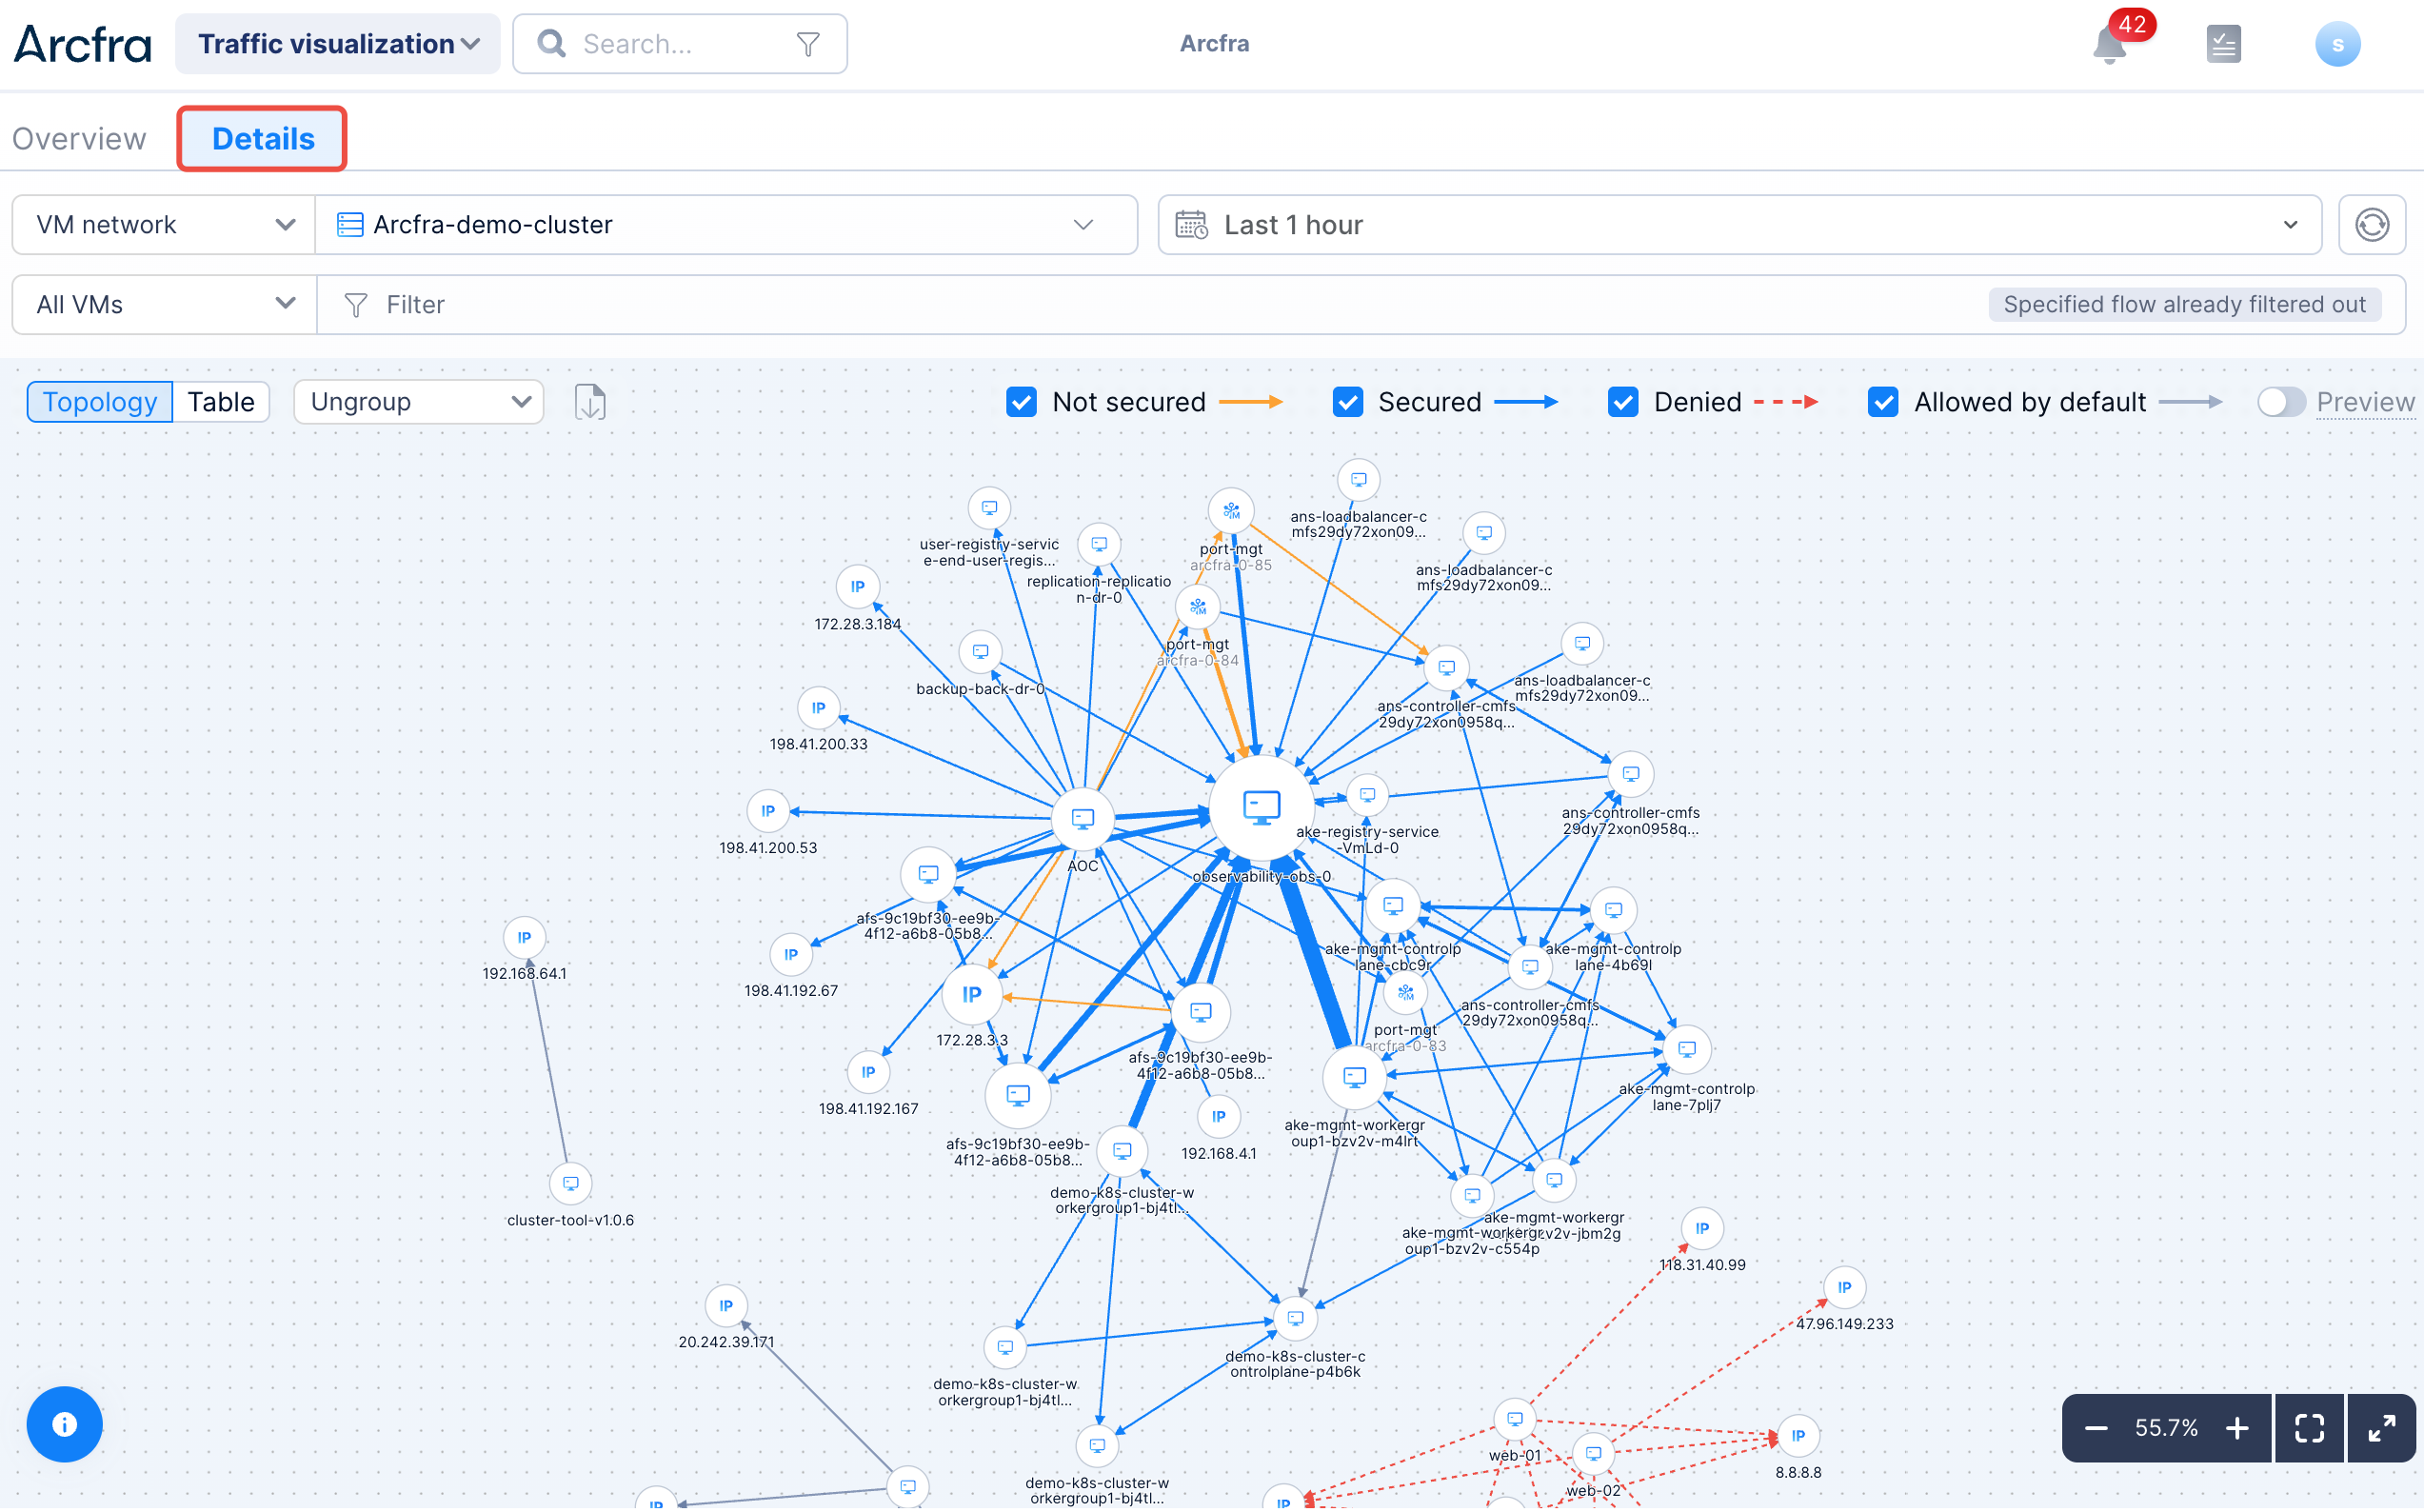Open the All VMs dropdown
The width and height of the screenshot is (2424, 1512).
coord(164,305)
